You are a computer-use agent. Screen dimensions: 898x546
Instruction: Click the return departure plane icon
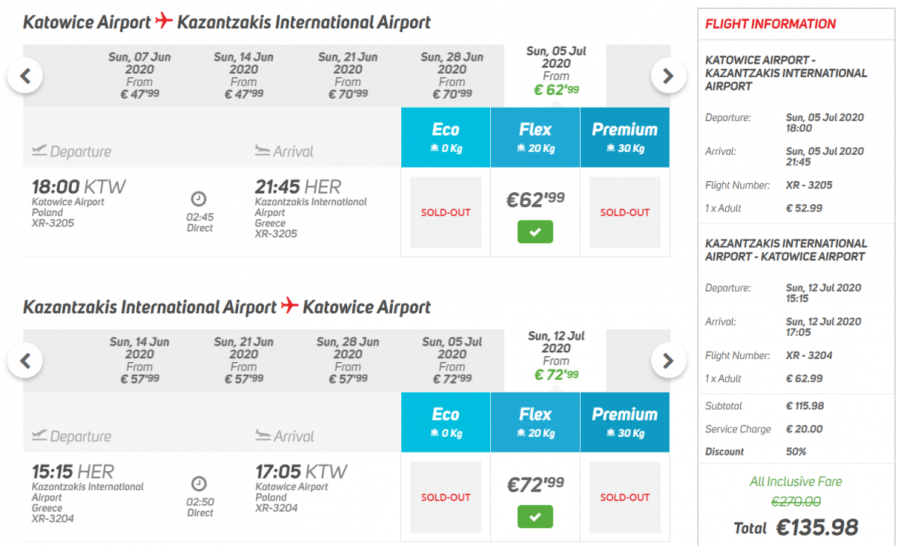tap(39, 436)
